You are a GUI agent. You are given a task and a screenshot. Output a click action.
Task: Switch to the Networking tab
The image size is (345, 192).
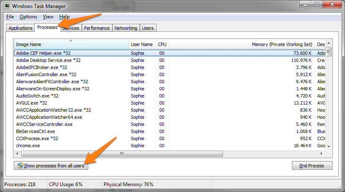click(x=126, y=28)
